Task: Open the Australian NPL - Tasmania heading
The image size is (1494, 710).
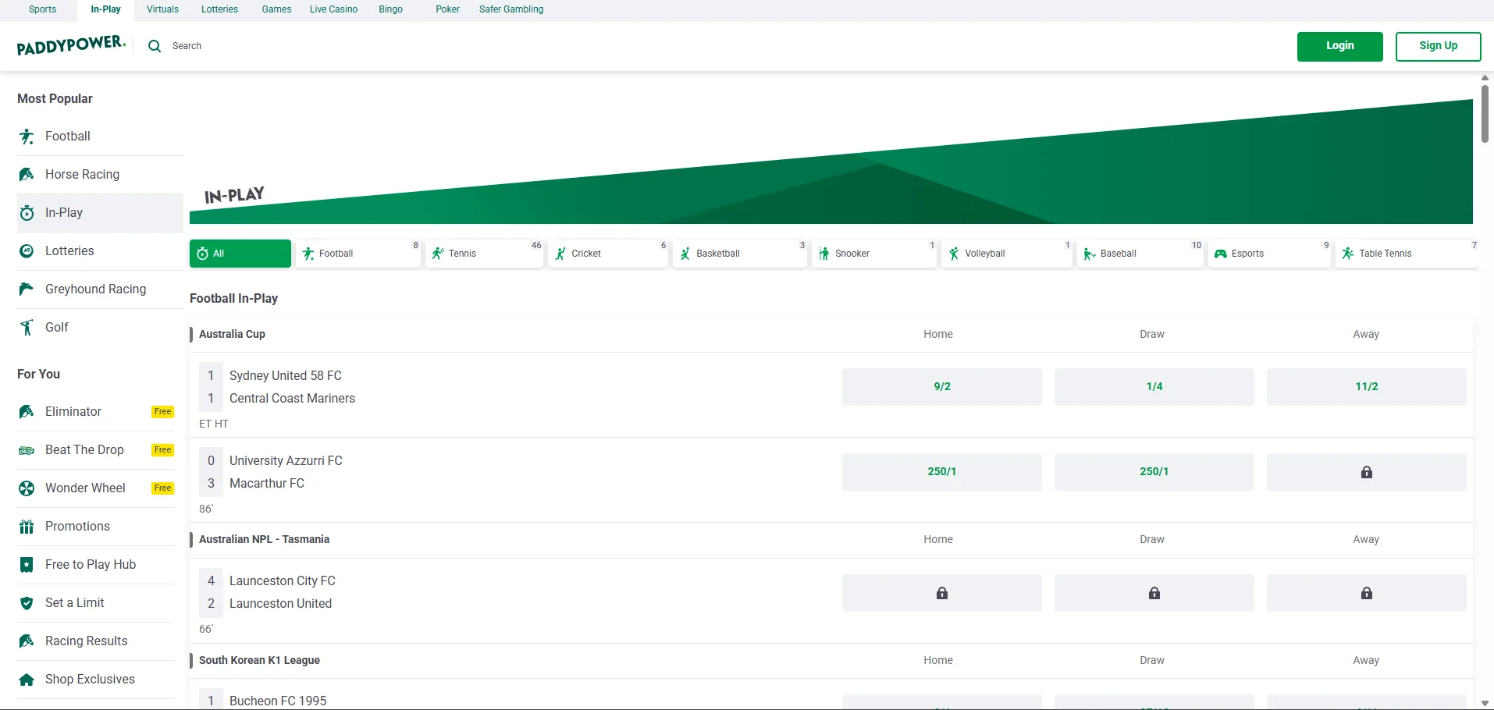Action: [264, 539]
